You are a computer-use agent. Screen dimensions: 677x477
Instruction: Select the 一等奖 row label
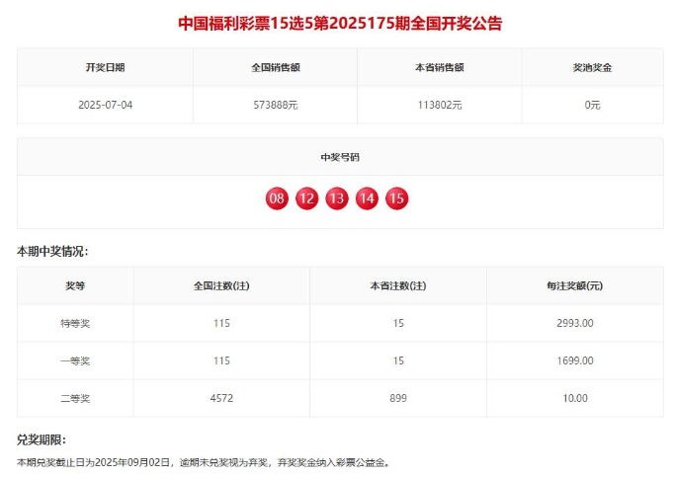pyautogui.click(x=75, y=360)
